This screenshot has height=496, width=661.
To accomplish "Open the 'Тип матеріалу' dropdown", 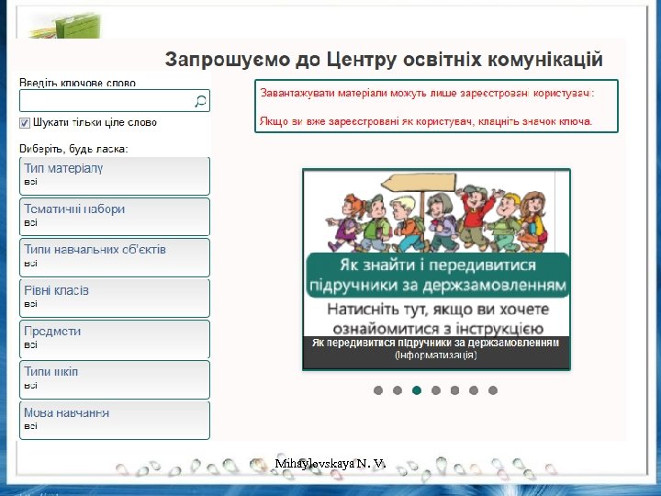I will (115, 175).
